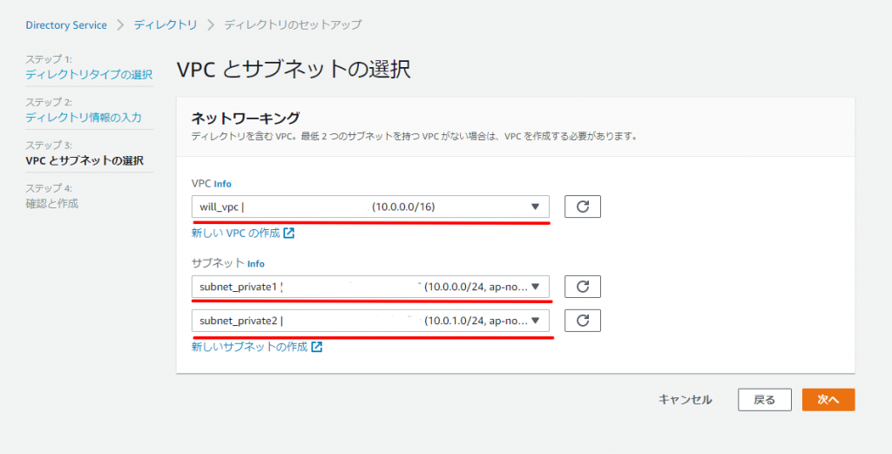Click the VPC とサブネットの選択 page title
Screen dimensions: 892x454
294,69
